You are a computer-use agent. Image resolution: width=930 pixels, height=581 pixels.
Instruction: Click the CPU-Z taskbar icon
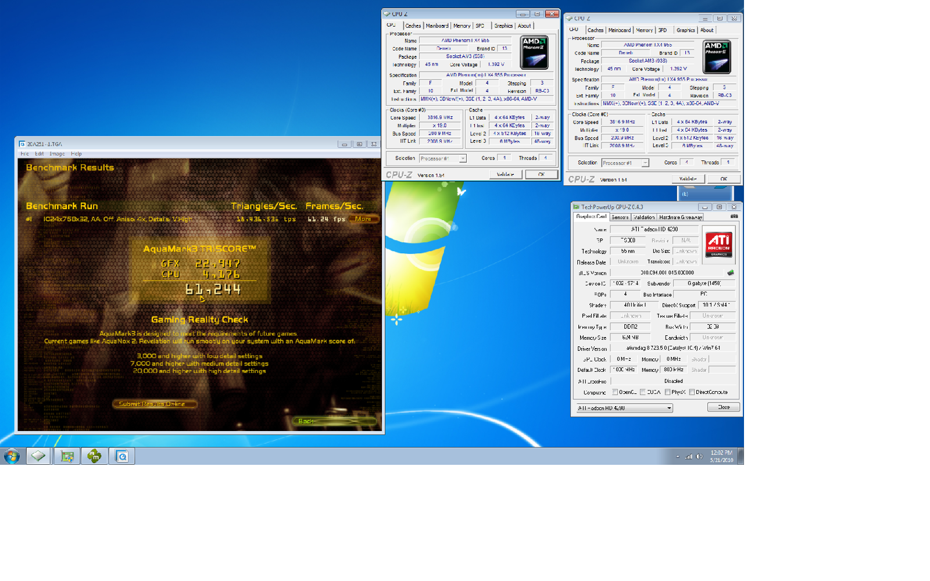[38, 456]
